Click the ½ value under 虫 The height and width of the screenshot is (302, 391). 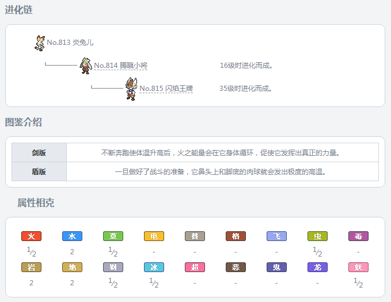pyautogui.click(x=317, y=252)
